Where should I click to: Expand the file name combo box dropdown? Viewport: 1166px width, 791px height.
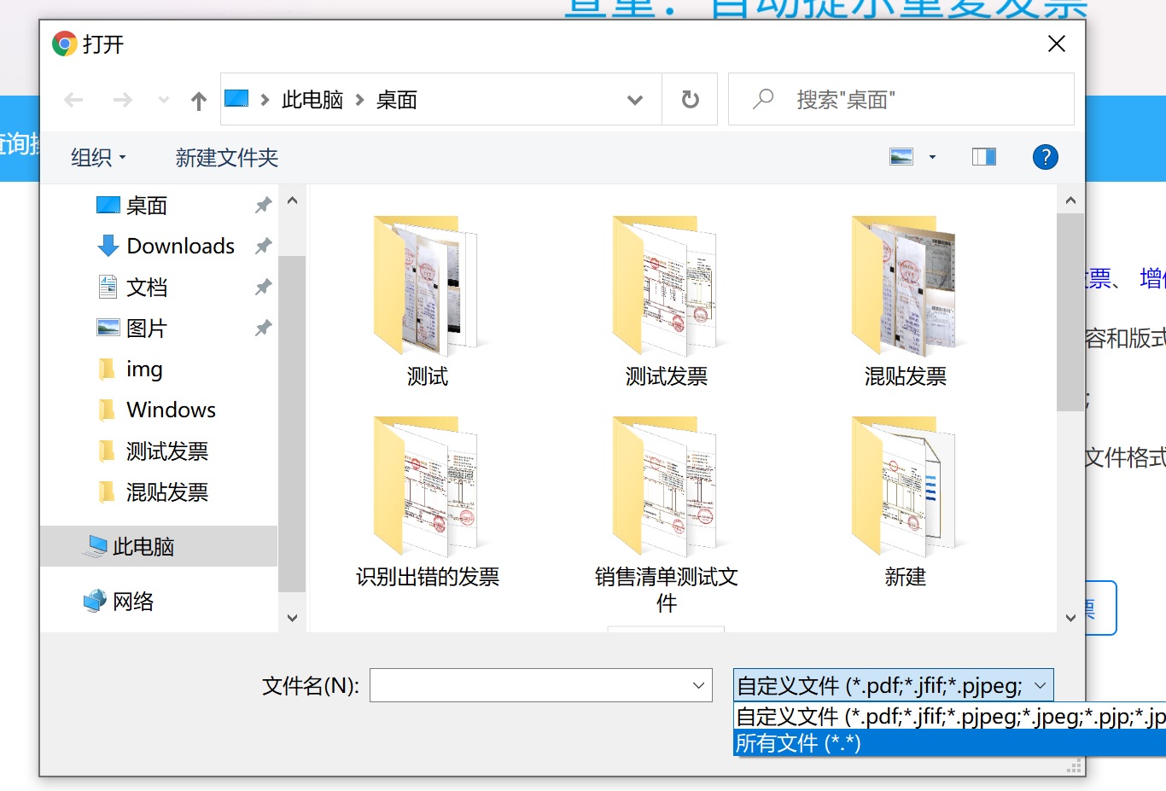coord(698,685)
